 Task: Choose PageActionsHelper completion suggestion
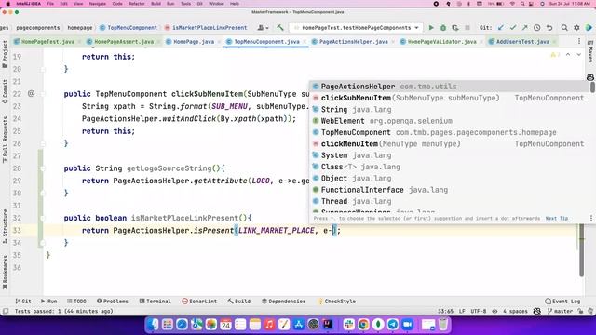tap(449, 87)
